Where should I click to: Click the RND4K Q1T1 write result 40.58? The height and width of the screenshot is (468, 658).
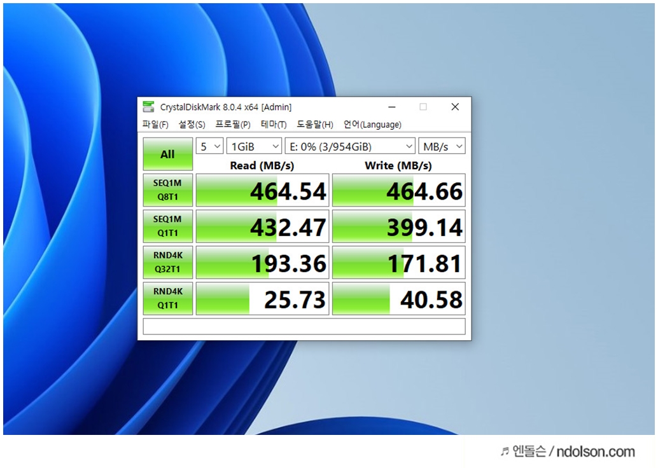pos(398,298)
